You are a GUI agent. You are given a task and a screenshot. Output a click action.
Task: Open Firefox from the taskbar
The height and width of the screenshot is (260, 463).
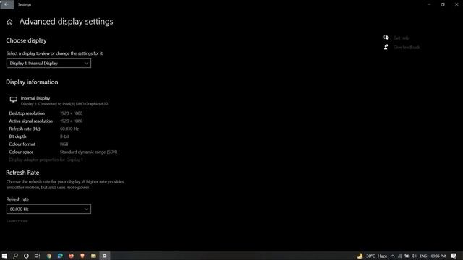pos(71,256)
